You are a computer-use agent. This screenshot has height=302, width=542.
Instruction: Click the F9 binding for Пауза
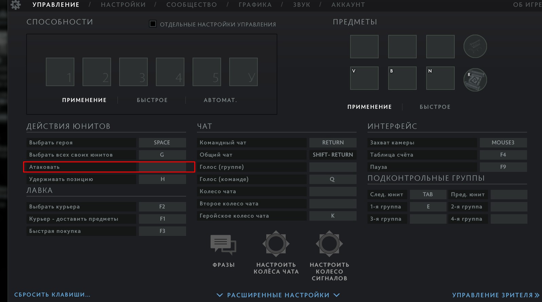(x=503, y=167)
